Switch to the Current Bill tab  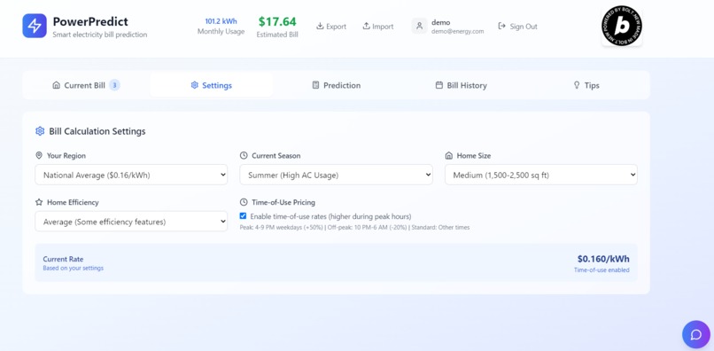tap(86, 85)
